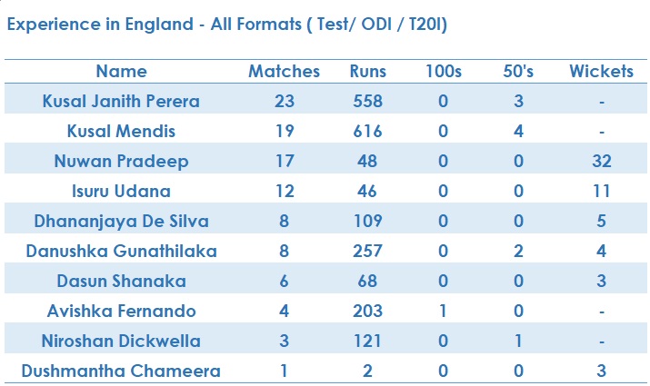Select the Kusal Mendis name cell

[x=121, y=132]
